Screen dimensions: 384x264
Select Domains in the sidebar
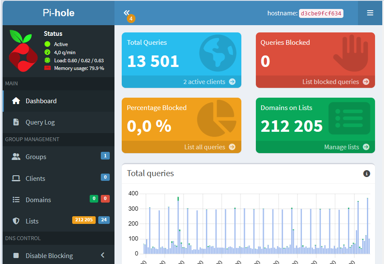pyautogui.click(x=38, y=200)
